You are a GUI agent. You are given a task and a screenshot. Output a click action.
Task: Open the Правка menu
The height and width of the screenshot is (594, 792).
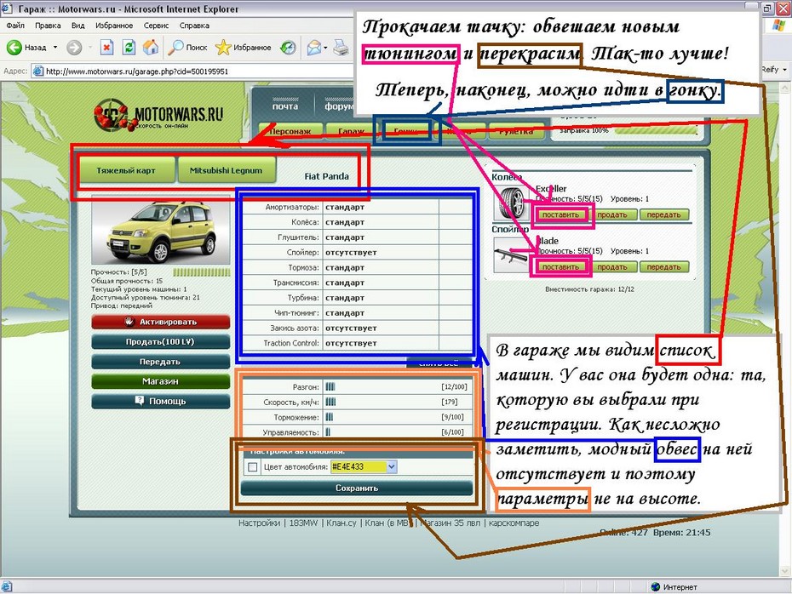(x=48, y=26)
